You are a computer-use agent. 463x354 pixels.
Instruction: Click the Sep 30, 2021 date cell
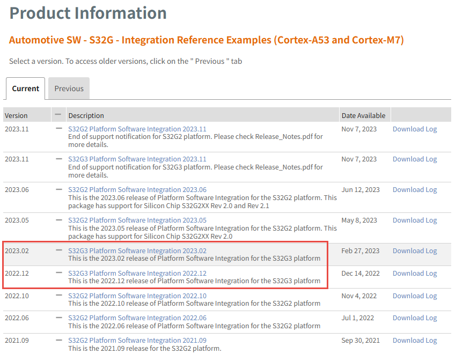pyautogui.click(x=360, y=341)
